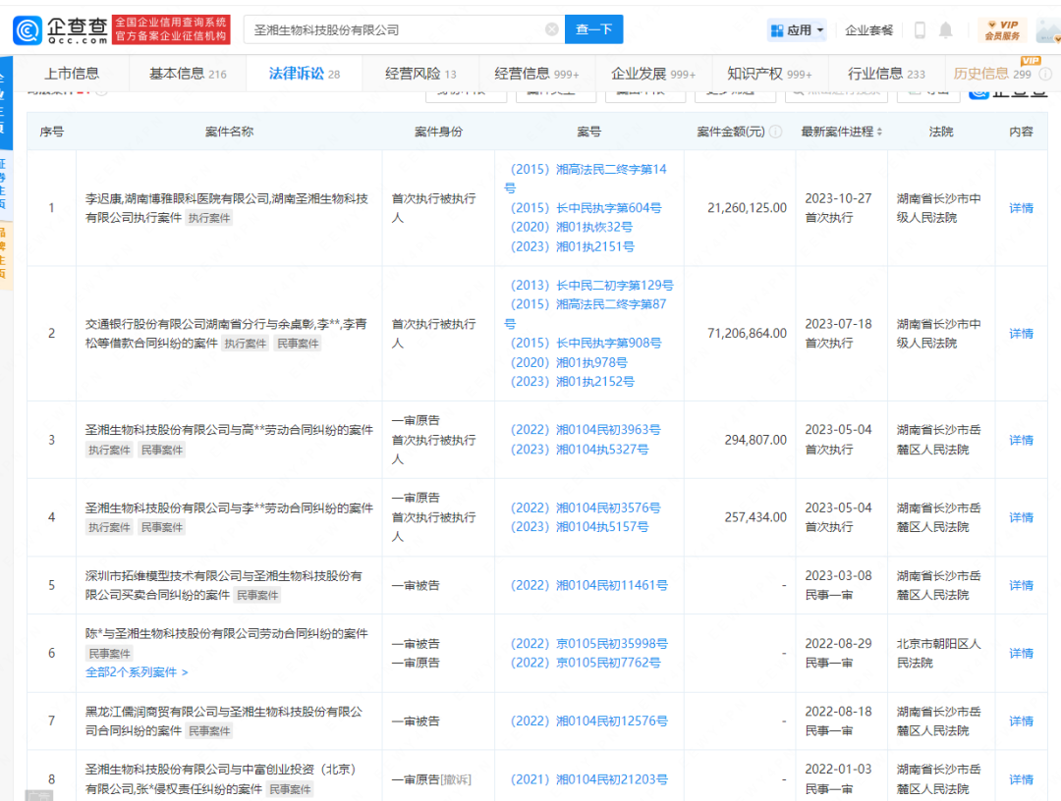Open case number (2021)湘0104民初21203号
Image resolution: width=1061 pixels, height=801 pixels.
pyautogui.click(x=588, y=779)
